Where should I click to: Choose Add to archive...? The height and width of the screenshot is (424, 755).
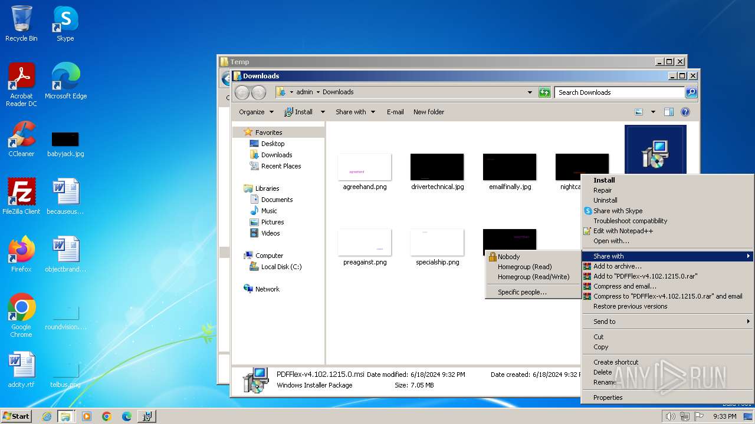[x=617, y=266]
